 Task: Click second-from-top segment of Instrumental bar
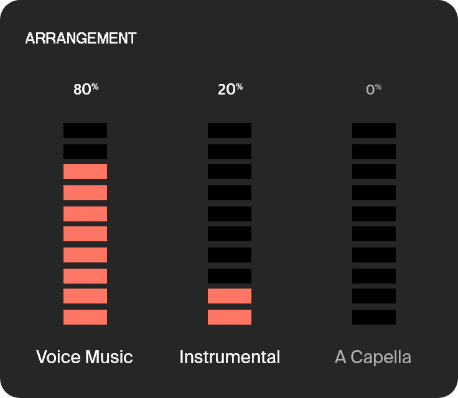click(x=230, y=152)
